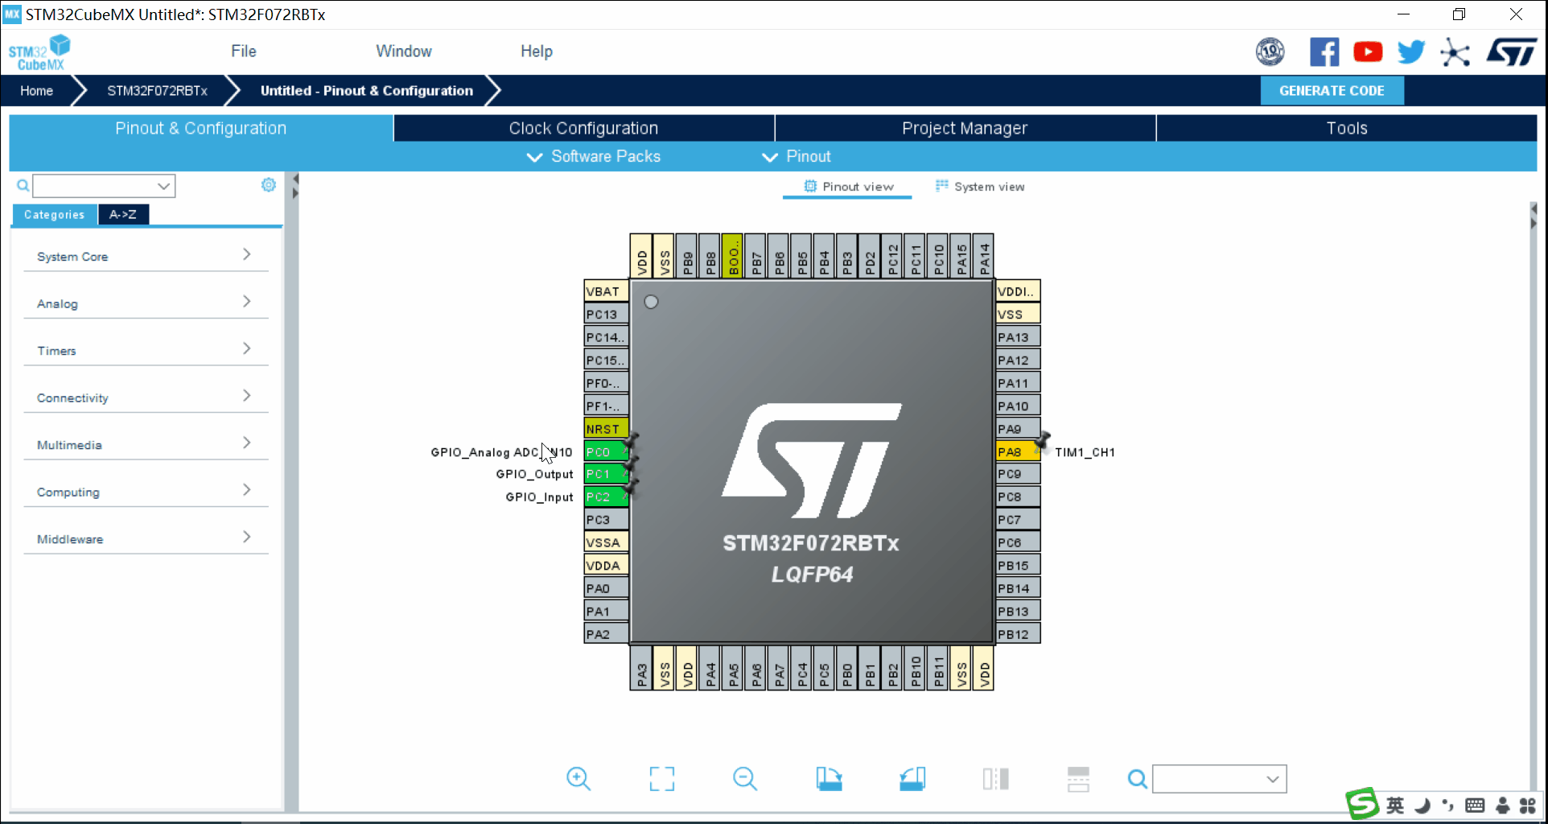Click pin PB12 on right side

pyautogui.click(x=1018, y=634)
